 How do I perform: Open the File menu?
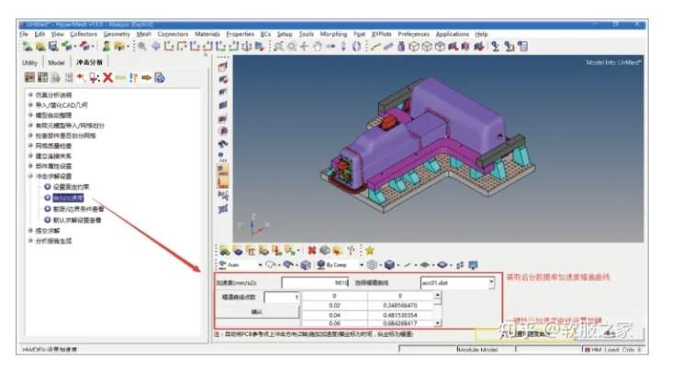24,34
